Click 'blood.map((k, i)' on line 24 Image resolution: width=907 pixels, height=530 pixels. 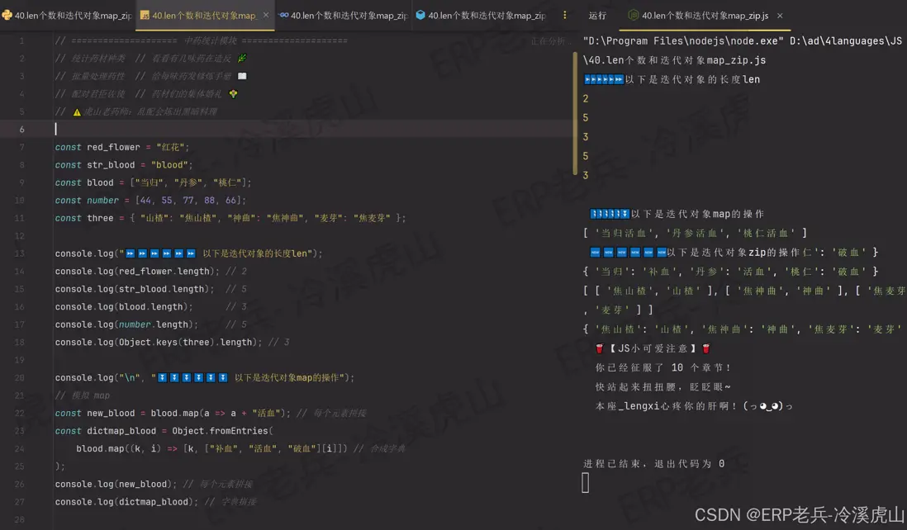coord(119,448)
